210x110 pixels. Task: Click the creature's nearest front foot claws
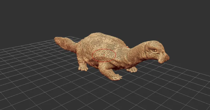coord(116,77)
